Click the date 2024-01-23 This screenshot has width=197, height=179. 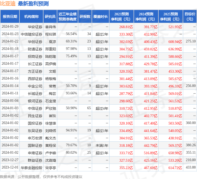pyautogui.click(x=10, y=34)
